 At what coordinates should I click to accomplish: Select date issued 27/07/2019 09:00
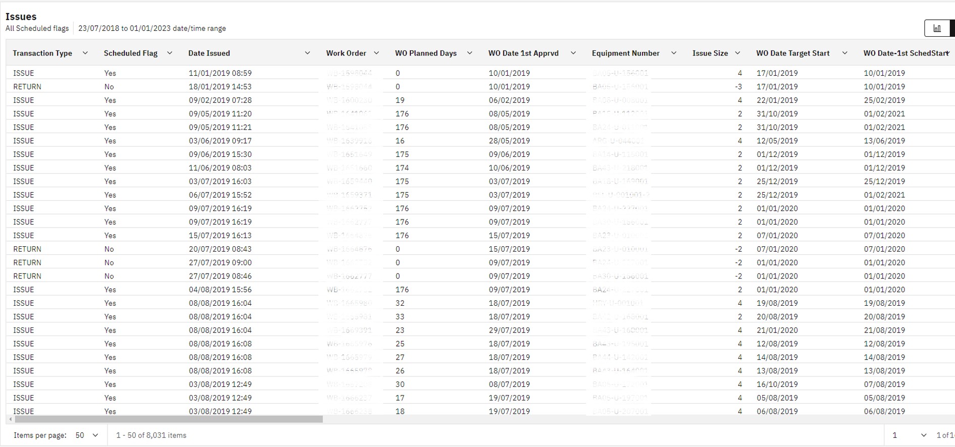tap(220, 263)
